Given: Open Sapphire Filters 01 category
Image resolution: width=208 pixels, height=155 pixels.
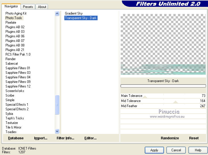Looking at the screenshot, I should point(18,68).
